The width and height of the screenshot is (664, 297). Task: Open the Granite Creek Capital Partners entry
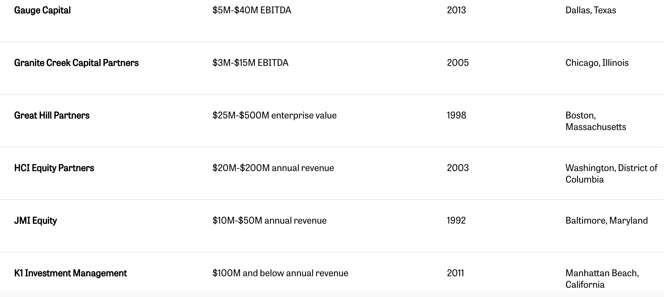[76, 63]
